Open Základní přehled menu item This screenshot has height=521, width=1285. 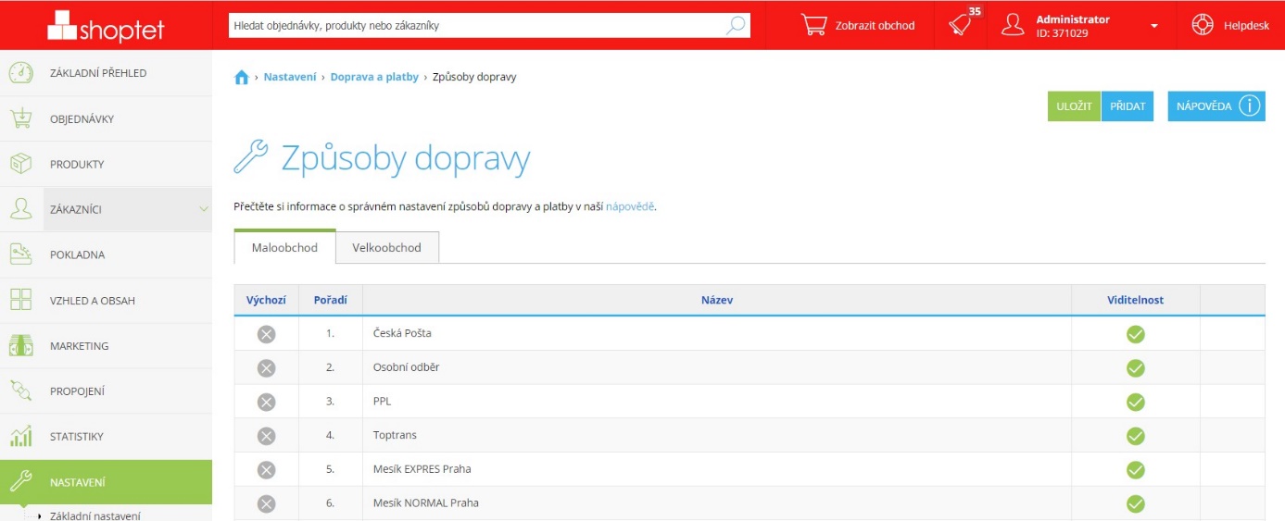click(106, 73)
